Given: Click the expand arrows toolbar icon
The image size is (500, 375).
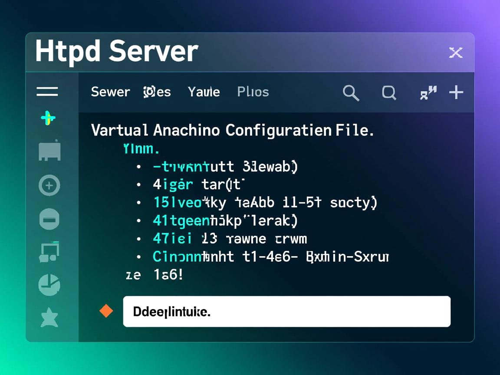Looking at the screenshot, I should (x=428, y=92).
